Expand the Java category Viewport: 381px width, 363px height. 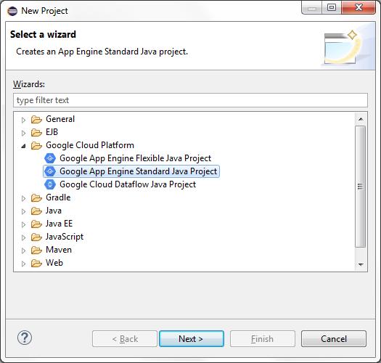pyautogui.click(x=23, y=211)
